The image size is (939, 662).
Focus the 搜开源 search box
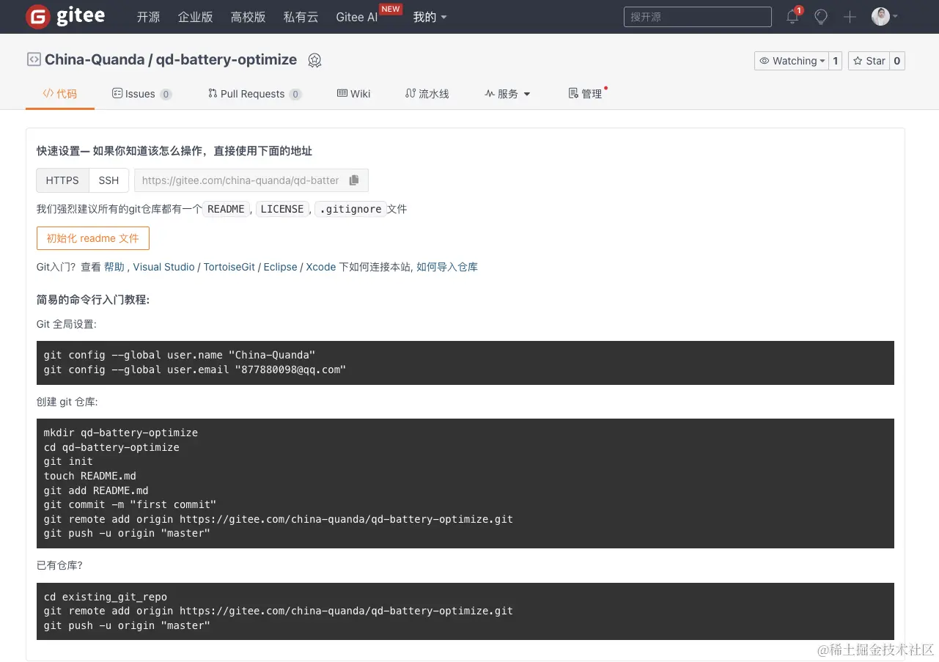pyautogui.click(x=698, y=17)
